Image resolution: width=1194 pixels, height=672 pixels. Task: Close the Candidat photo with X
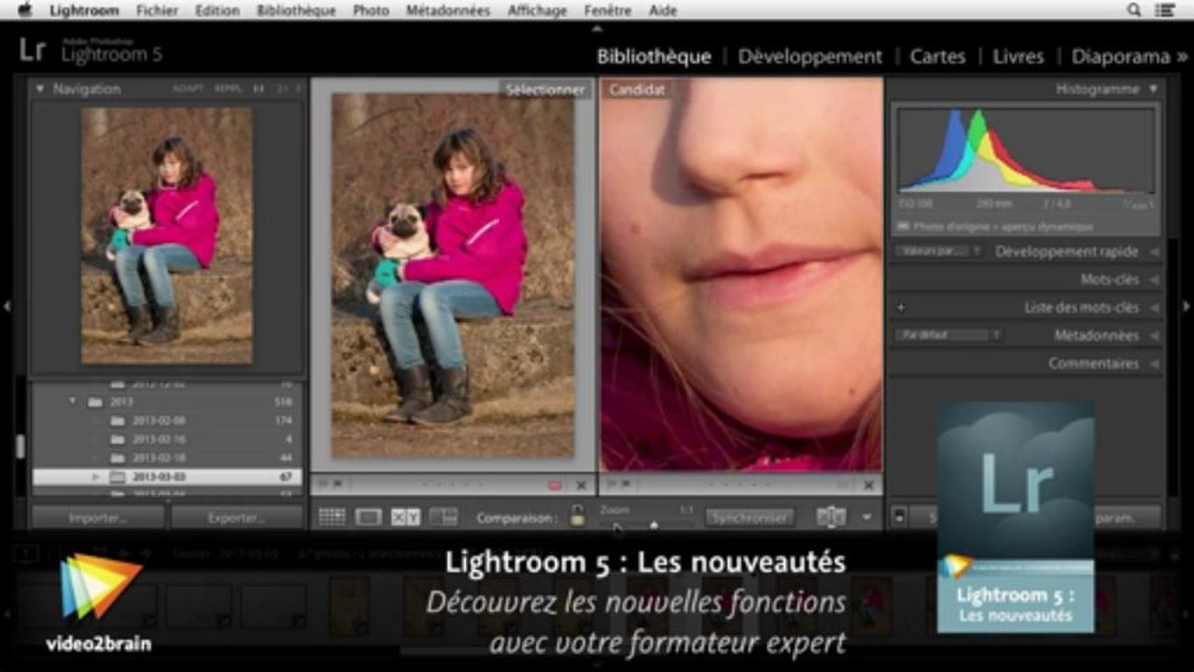(869, 485)
